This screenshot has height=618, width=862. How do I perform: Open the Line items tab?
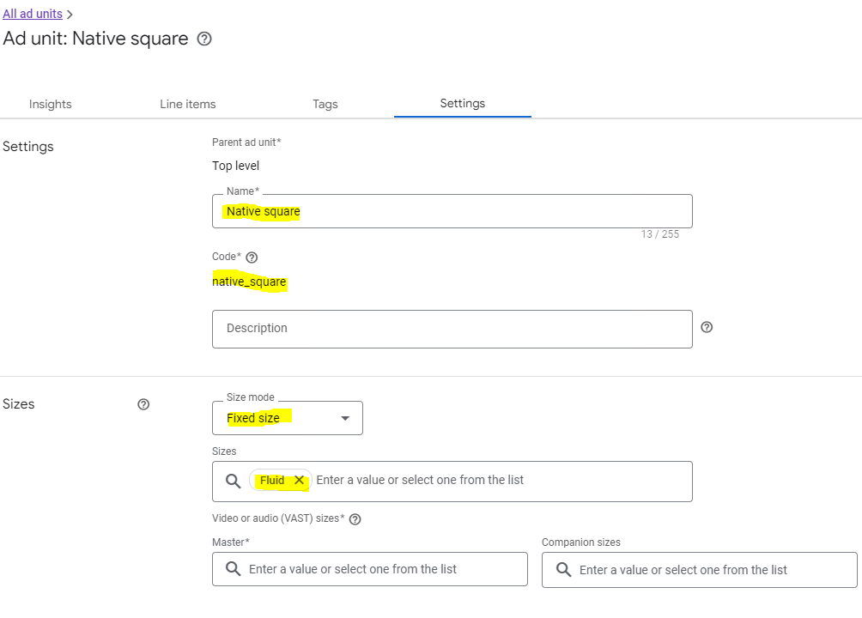(188, 104)
